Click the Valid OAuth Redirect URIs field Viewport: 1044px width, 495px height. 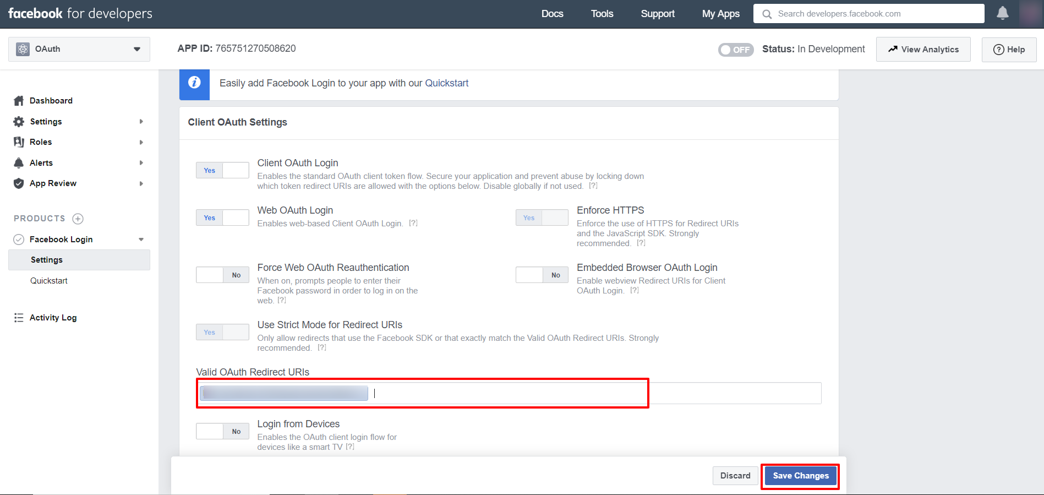509,393
